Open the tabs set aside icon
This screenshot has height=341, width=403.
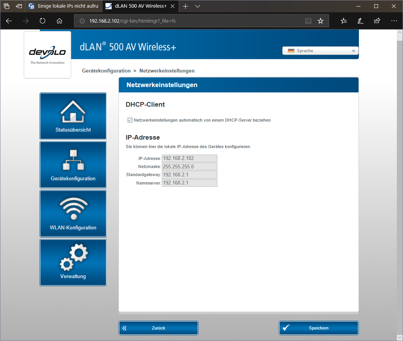click(x=7, y=6)
